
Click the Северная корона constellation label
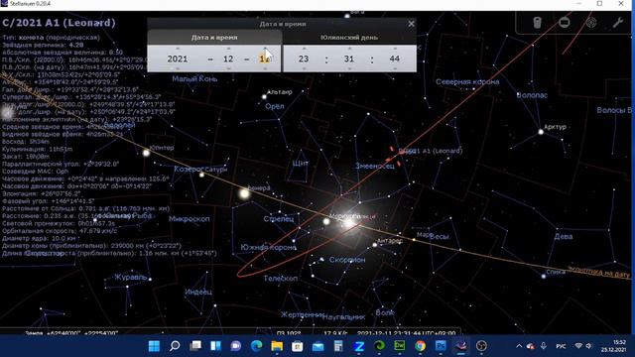(467, 81)
